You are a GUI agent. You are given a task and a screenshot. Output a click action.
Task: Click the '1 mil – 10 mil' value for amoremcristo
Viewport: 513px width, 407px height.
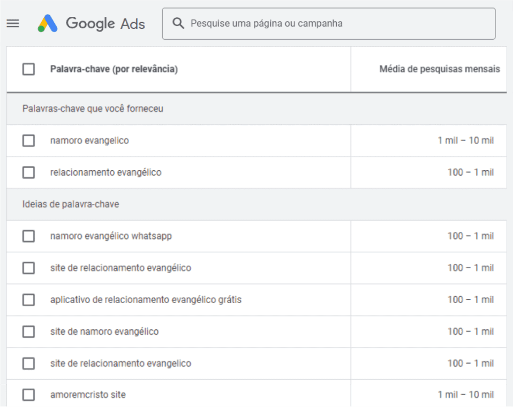(465, 395)
